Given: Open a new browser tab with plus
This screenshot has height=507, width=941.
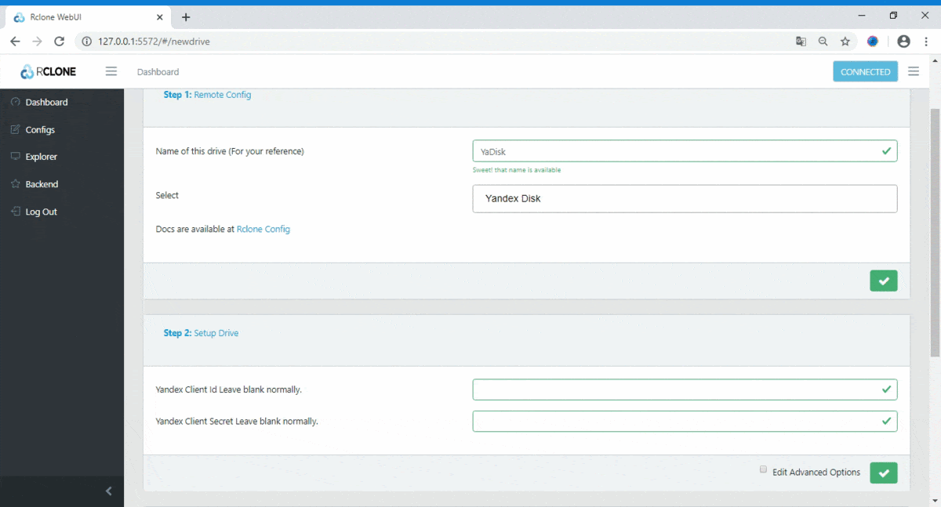Looking at the screenshot, I should point(186,17).
